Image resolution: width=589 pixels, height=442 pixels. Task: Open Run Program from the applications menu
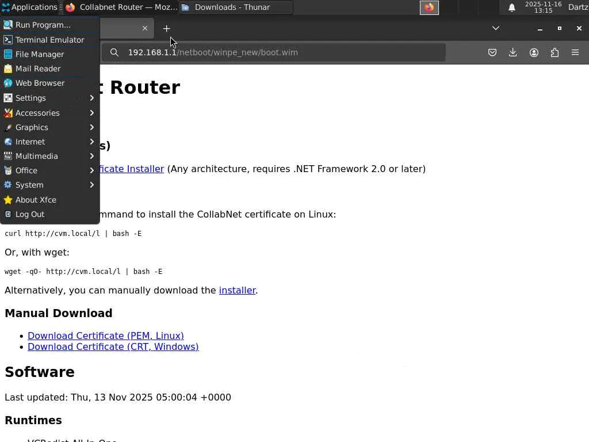tap(49, 25)
